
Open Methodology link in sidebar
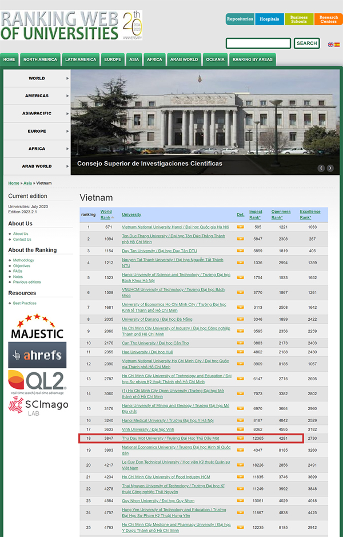[23, 260]
